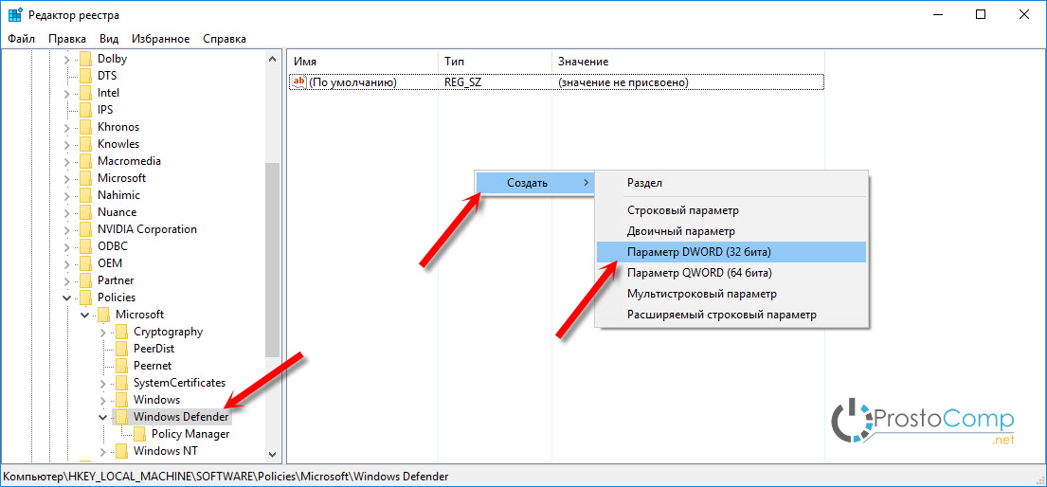
Task: Expand the SystemCertificates tree node
Action: [103, 382]
